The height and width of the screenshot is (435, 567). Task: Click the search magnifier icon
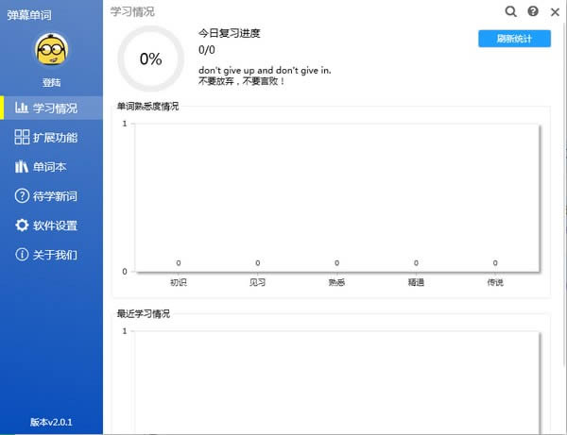511,11
